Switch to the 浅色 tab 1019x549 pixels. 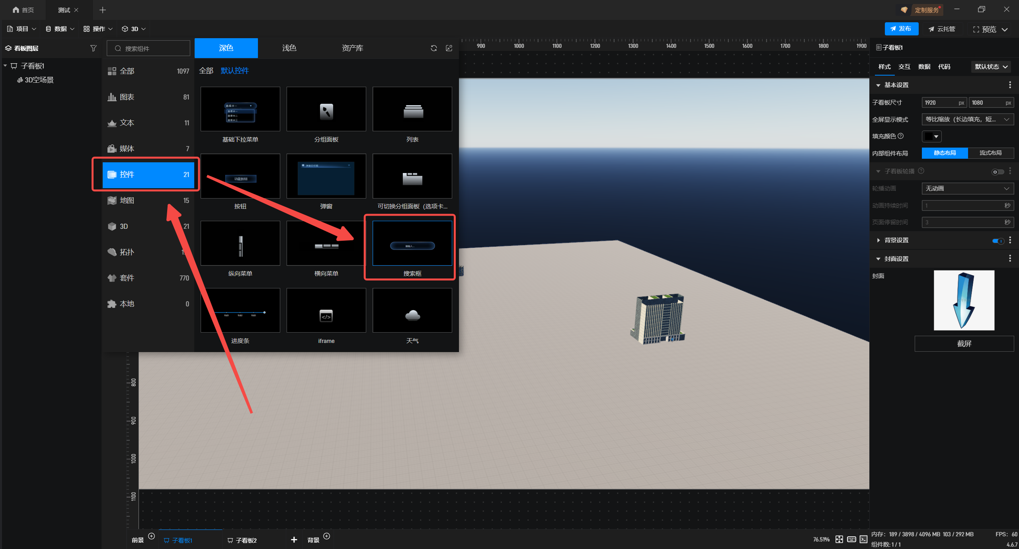click(x=289, y=48)
